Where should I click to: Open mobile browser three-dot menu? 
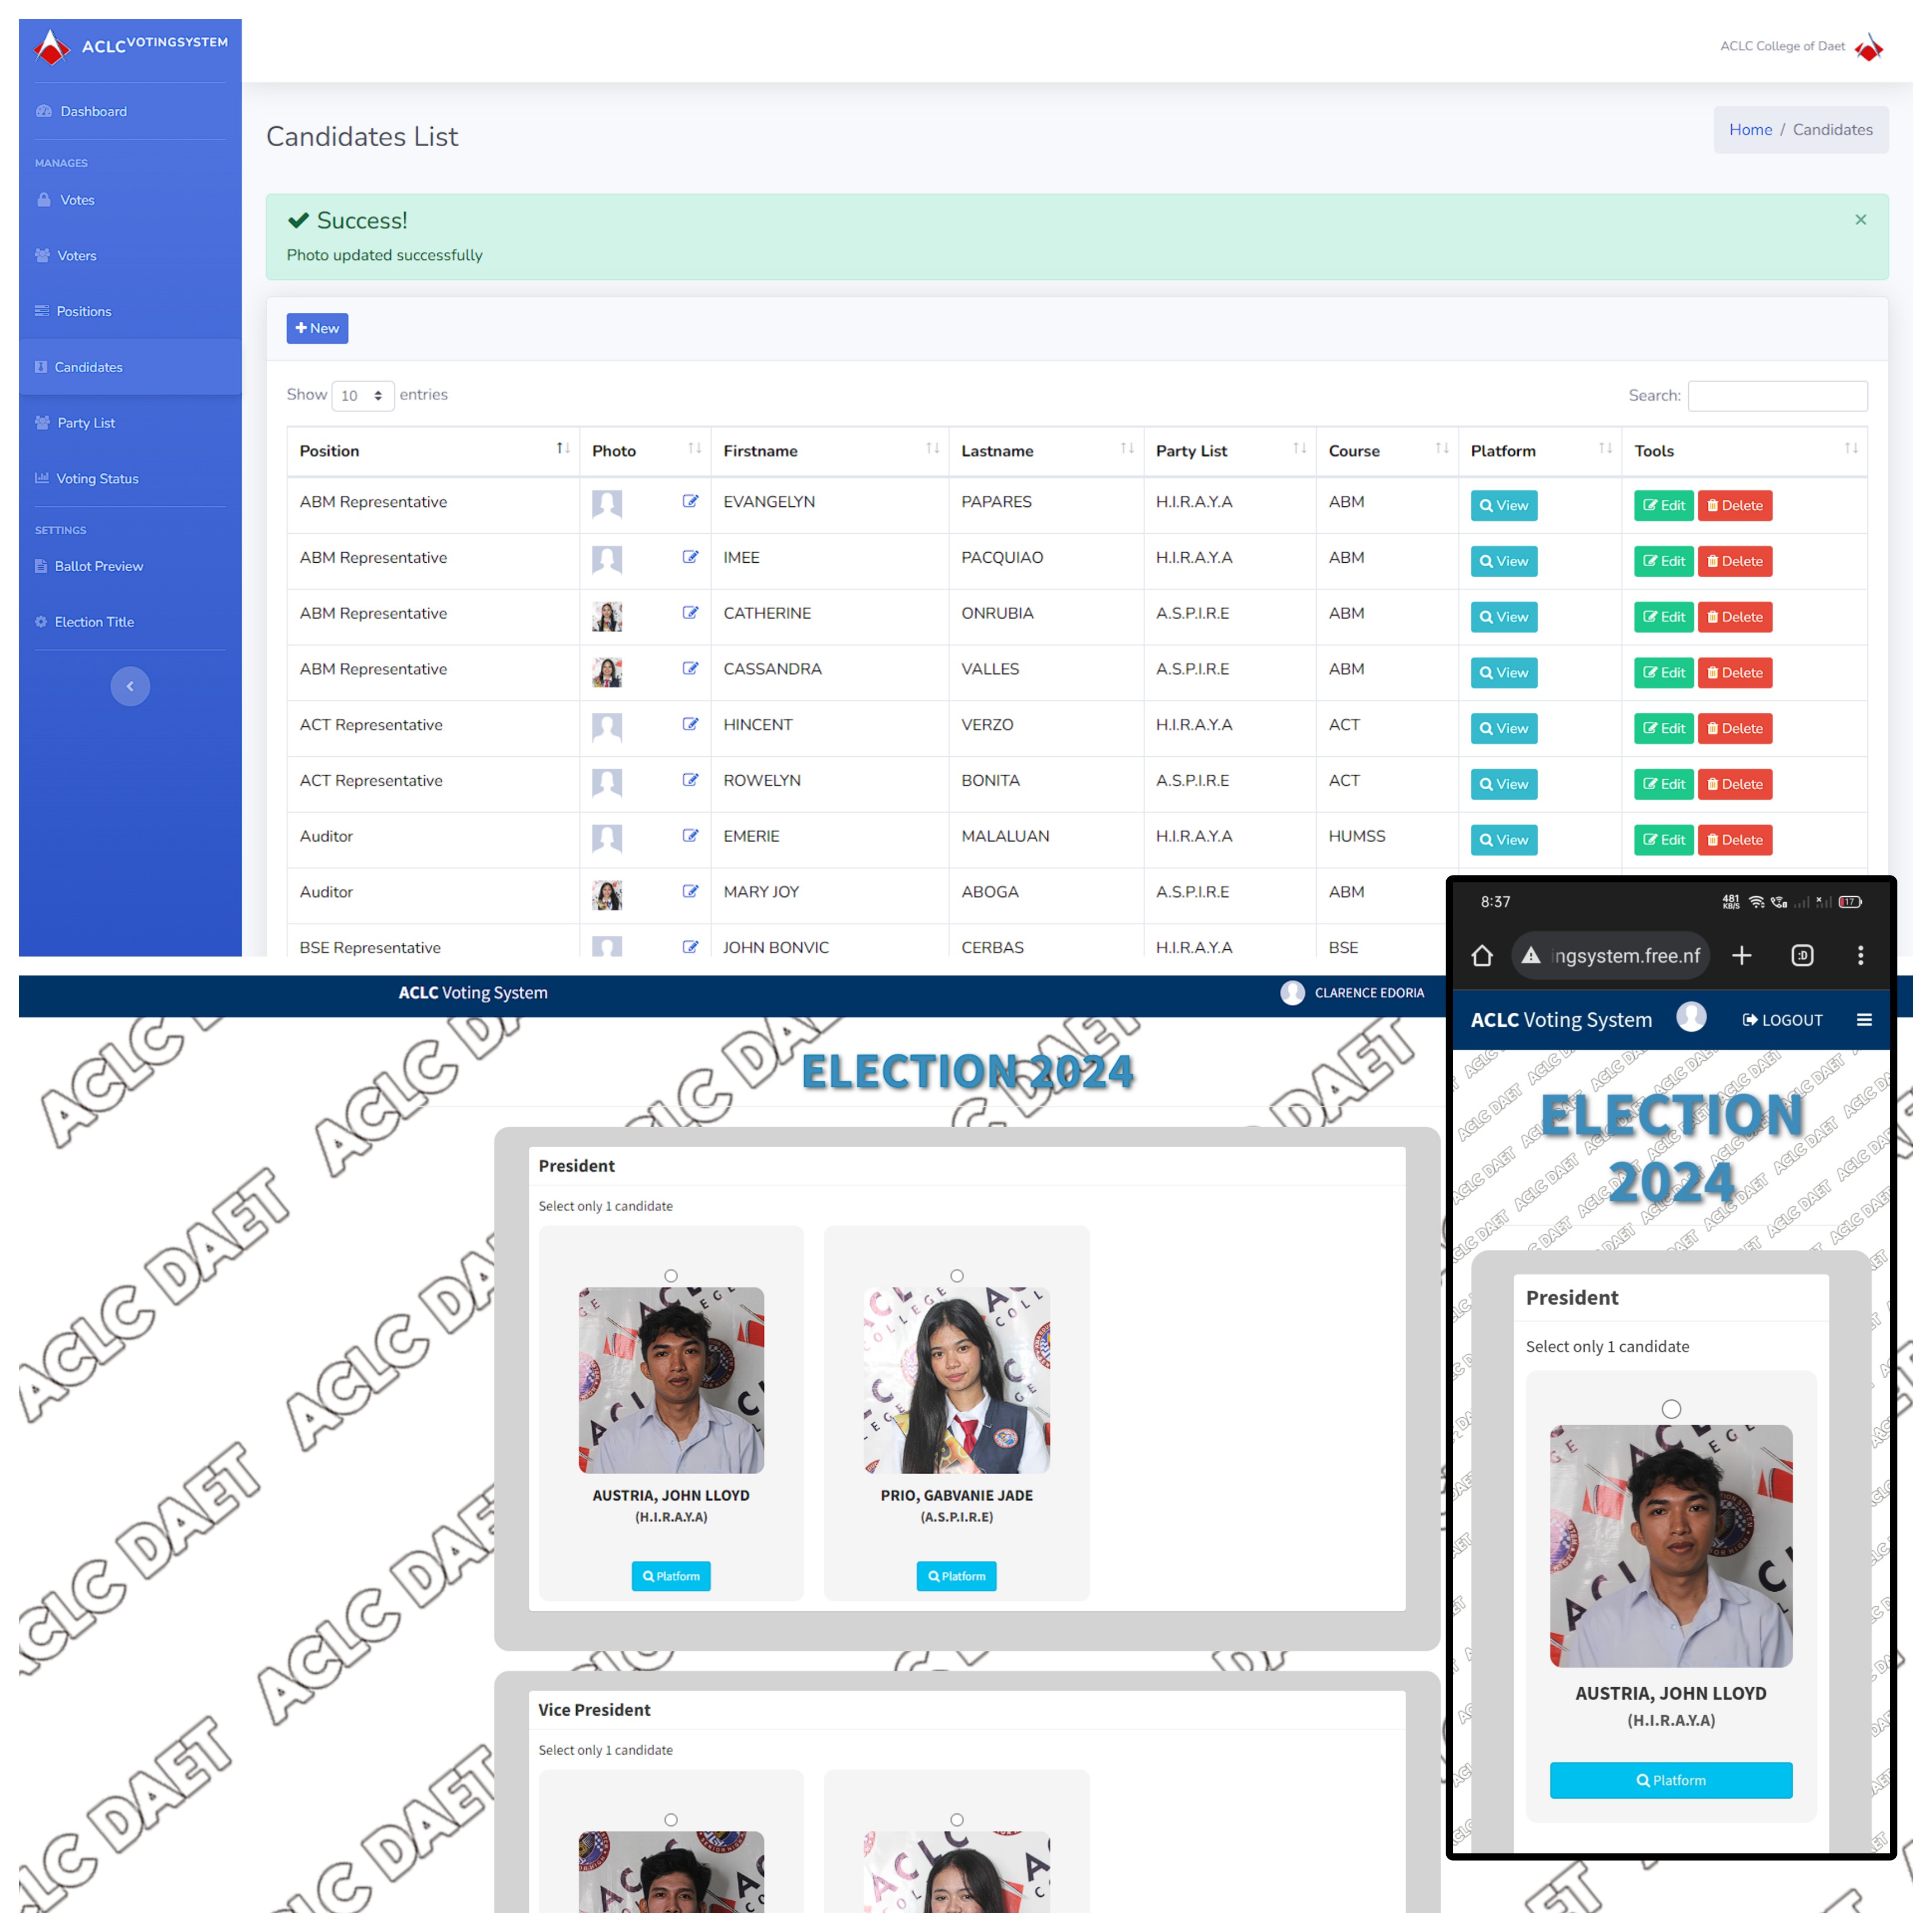tap(1860, 956)
